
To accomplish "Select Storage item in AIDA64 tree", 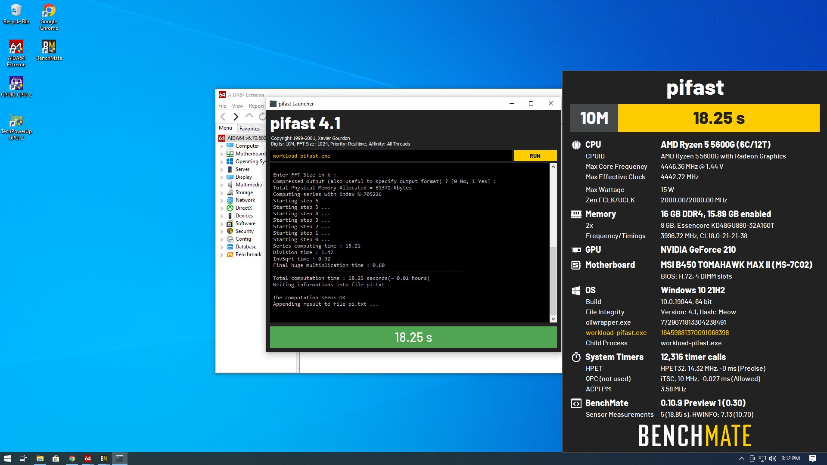I will point(244,192).
